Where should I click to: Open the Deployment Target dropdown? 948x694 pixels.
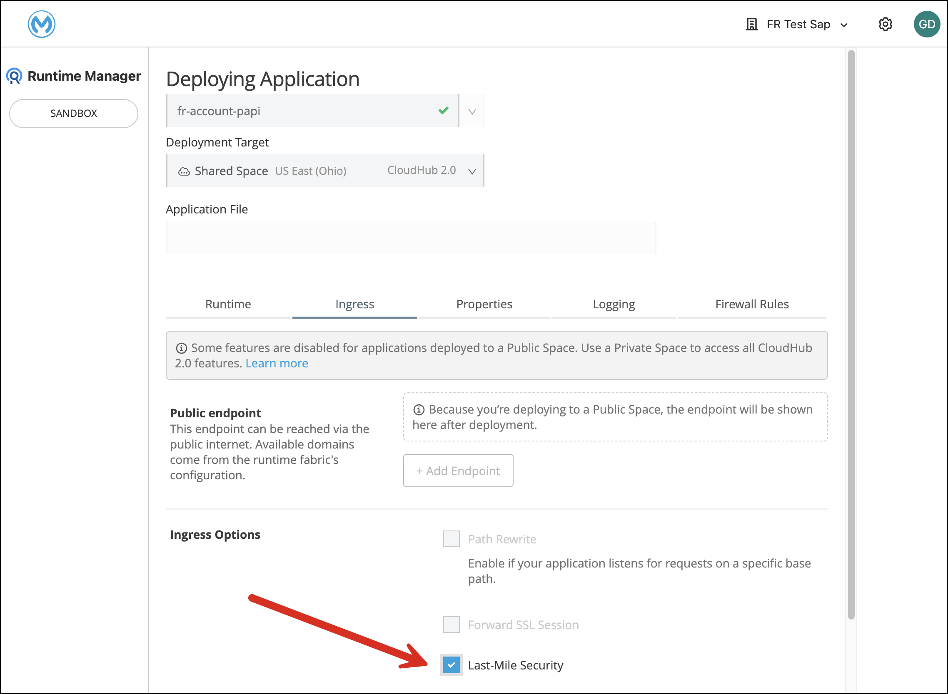click(472, 171)
